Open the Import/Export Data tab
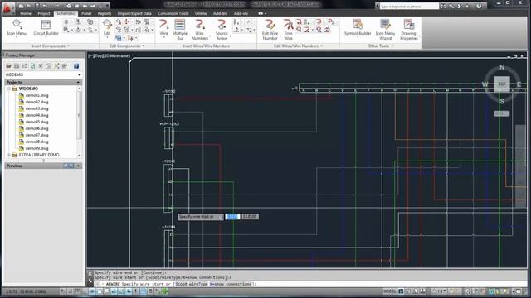531x298 pixels. (x=134, y=13)
